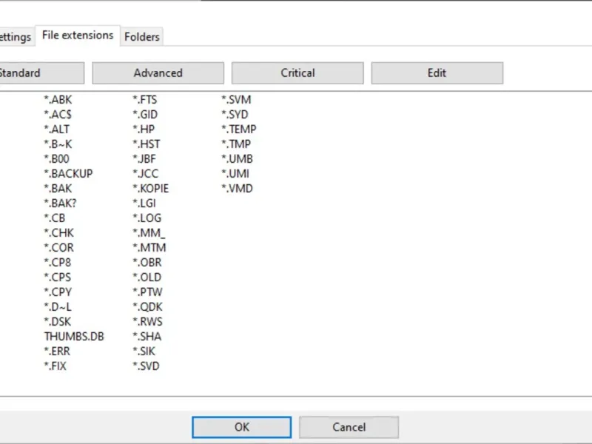Pick the *.SIK extension
Screen dimensions: 592x444
[144, 351]
